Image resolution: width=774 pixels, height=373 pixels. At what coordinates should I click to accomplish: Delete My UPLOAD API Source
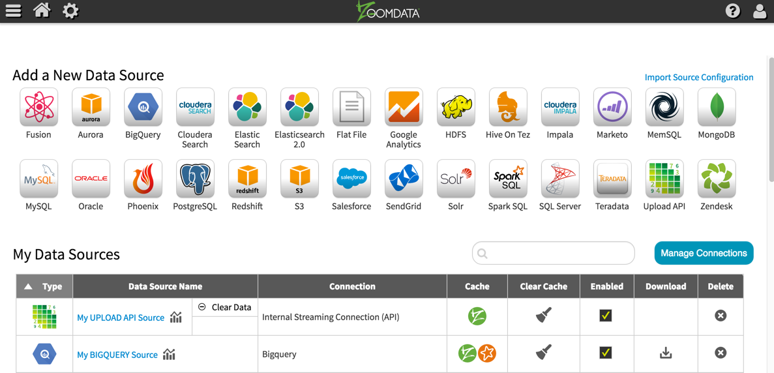point(721,315)
